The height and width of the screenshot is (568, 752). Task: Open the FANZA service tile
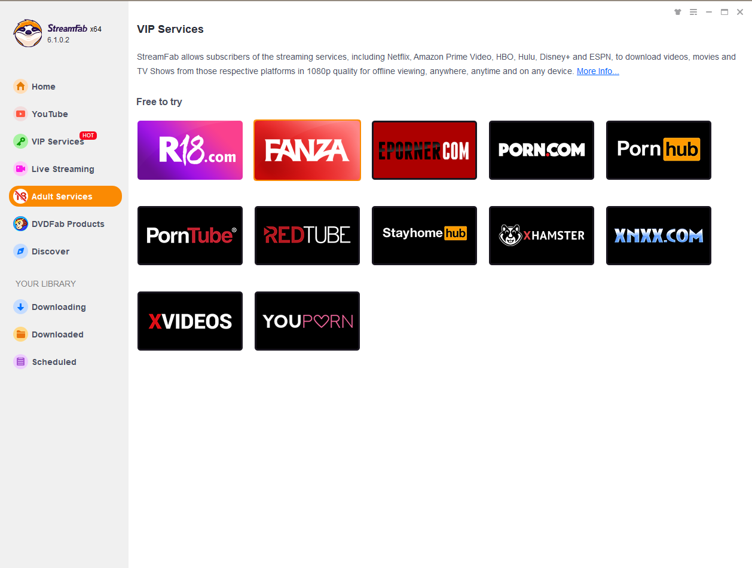(x=307, y=151)
